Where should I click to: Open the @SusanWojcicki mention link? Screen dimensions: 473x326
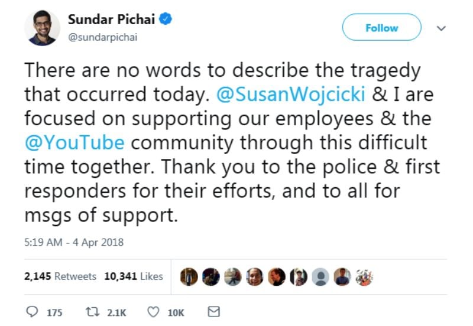pyautogui.click(x=291, y=94)
